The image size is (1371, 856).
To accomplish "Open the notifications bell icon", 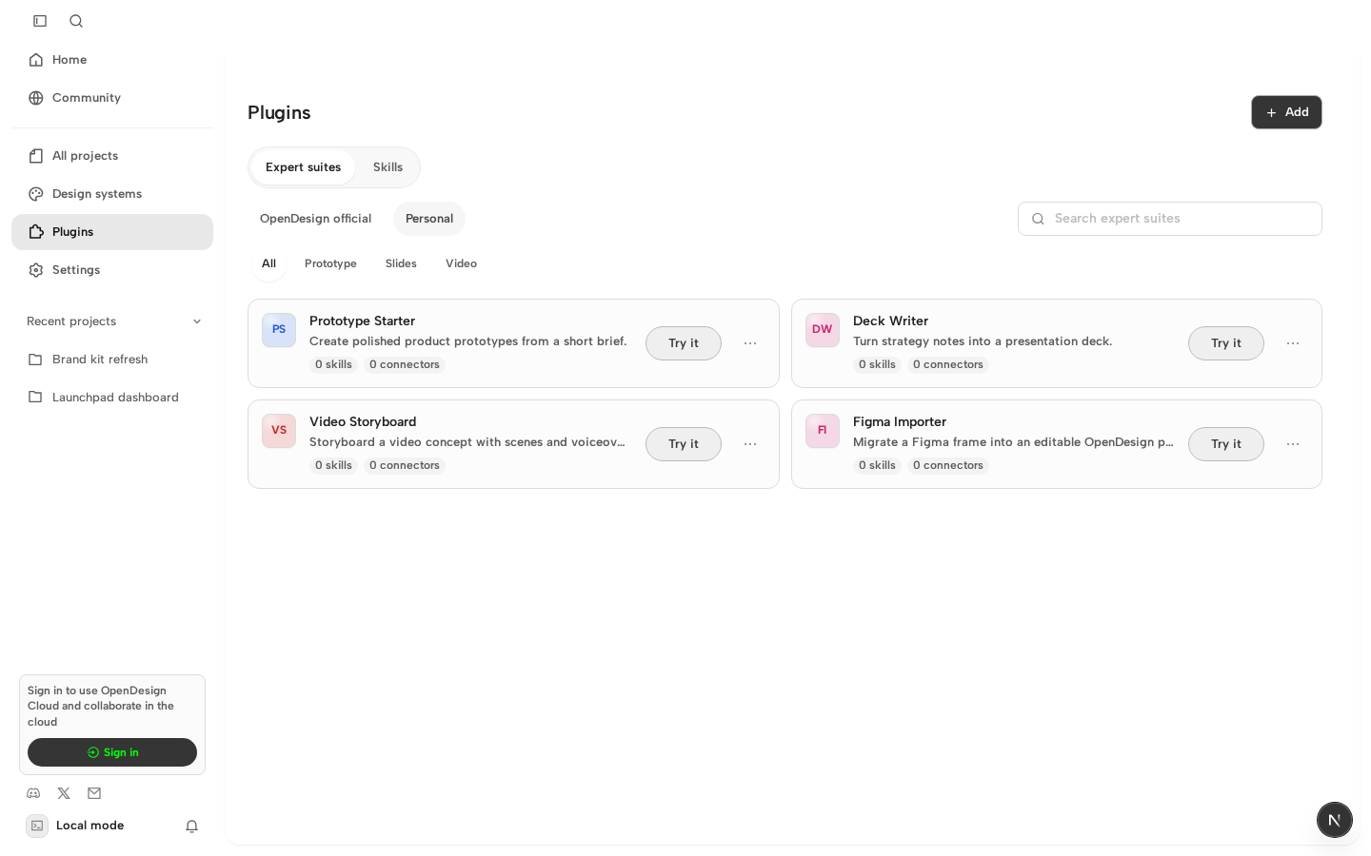I will (191, 826).
